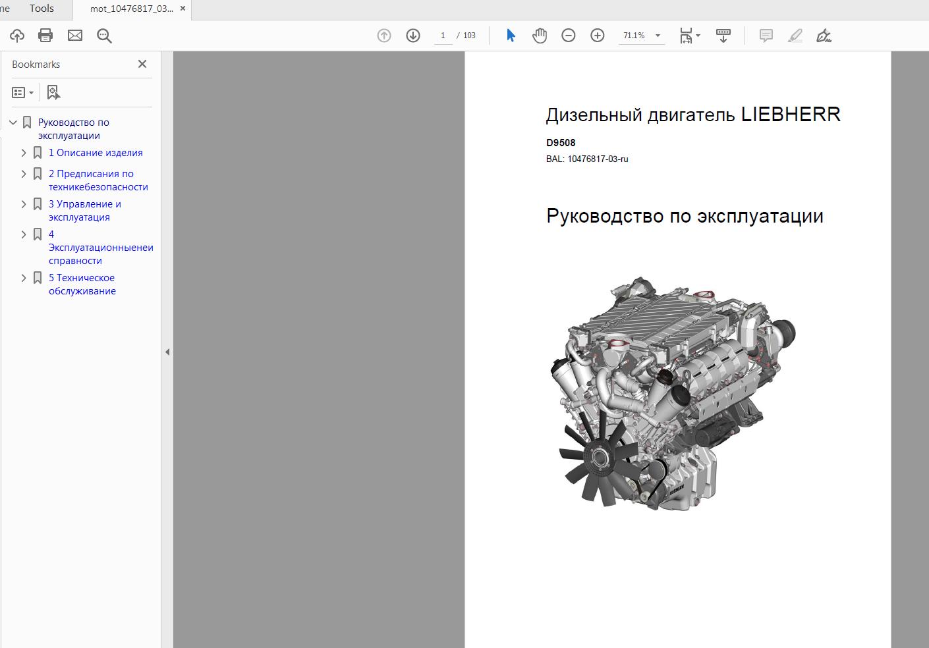Open the Print dialog

coord(45,35)
